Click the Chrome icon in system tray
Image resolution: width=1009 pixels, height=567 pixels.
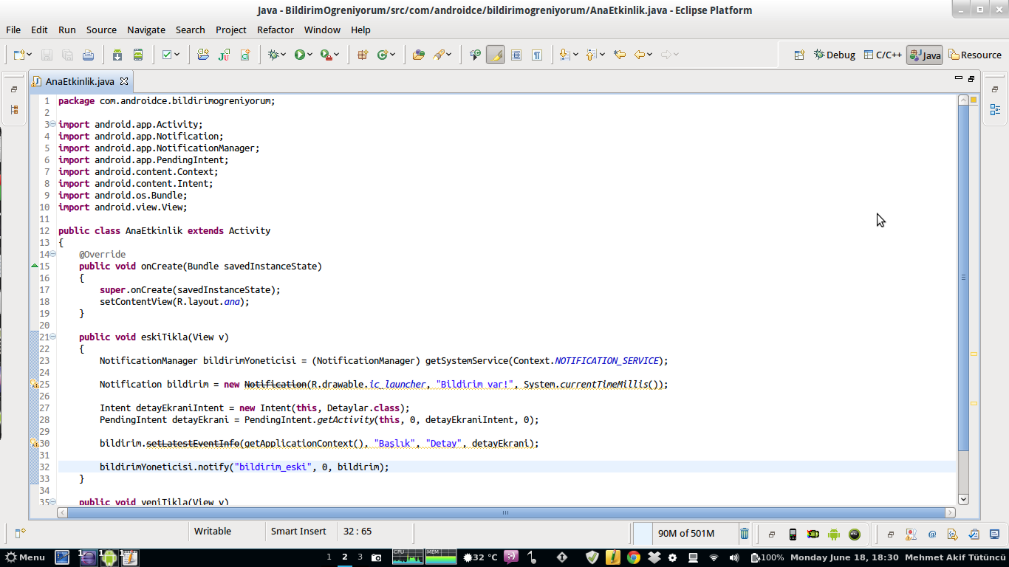coord(633,557)
